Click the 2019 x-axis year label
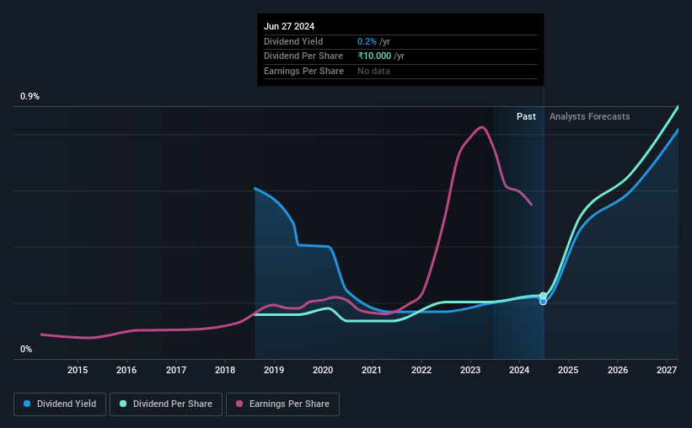Image resolution: width=692 pixels, height=428 pixels. (274, 370)
